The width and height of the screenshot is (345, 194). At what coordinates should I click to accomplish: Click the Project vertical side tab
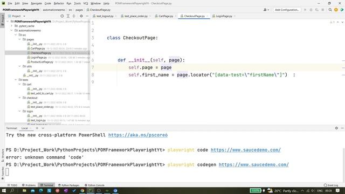tap(2, 20)
